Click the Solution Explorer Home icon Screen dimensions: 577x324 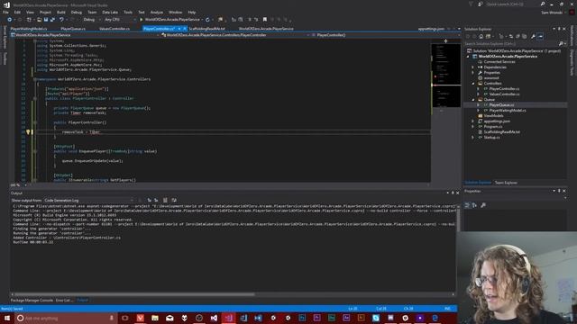(x=481, y=36)
